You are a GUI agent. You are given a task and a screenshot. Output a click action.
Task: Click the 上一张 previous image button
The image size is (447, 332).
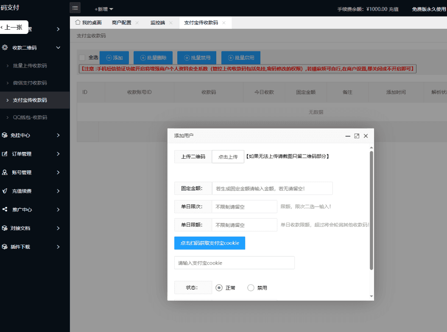[14, 27]
